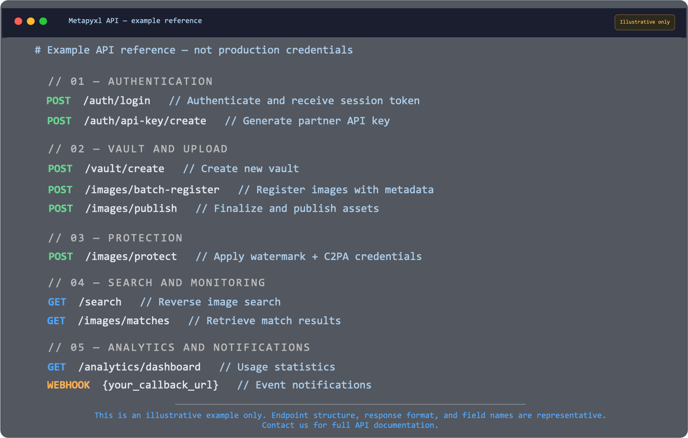688x438 pixels.
Task: Click the yellow minimize window dot
Action: pyautogui.click(x=31, y=21)
